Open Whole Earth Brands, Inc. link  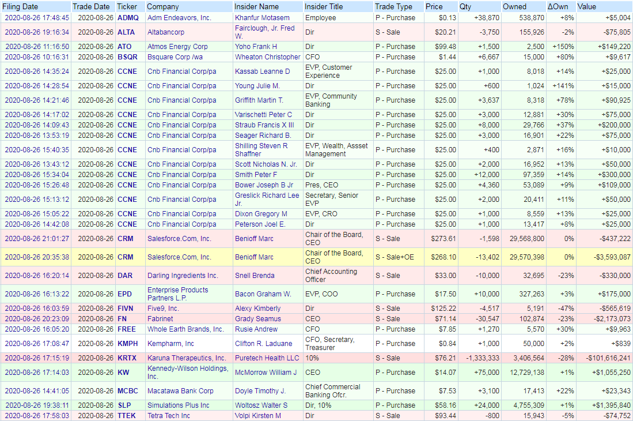(x=185, y=329)
